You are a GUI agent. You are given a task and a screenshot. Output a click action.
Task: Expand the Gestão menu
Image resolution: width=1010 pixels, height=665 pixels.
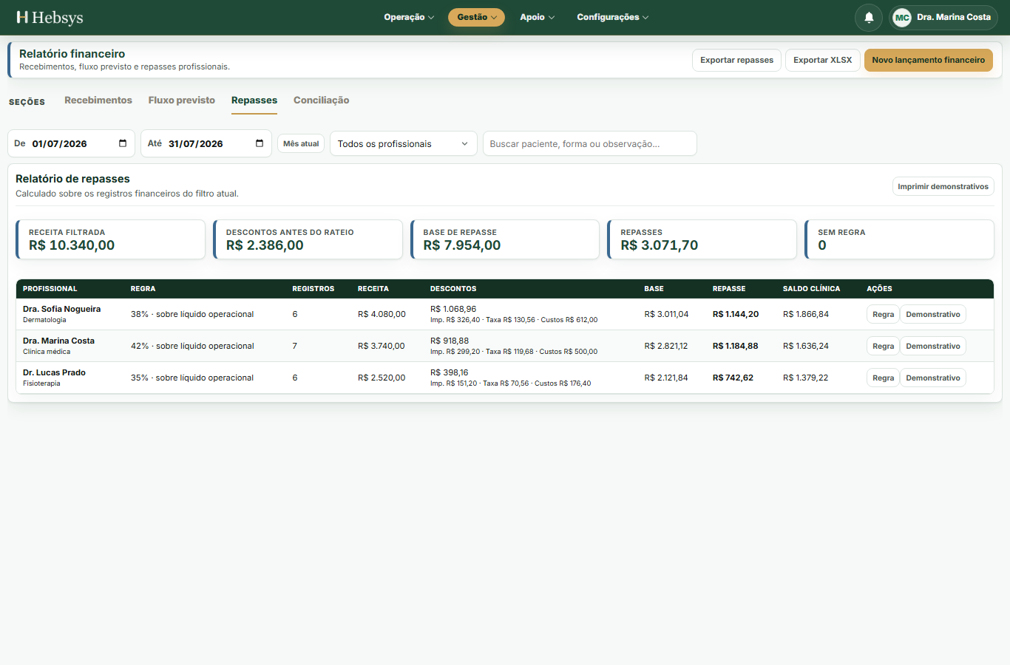[476, 17]
